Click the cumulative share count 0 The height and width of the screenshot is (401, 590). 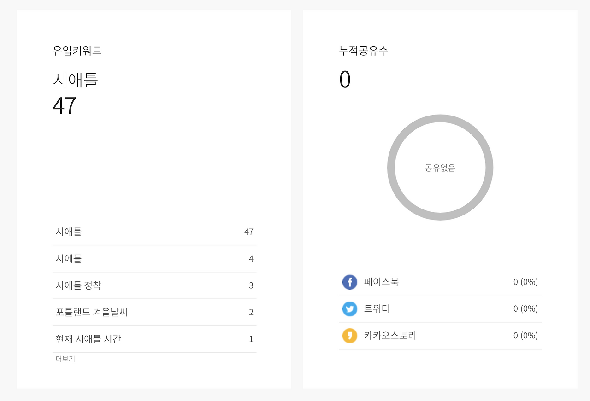345,80
